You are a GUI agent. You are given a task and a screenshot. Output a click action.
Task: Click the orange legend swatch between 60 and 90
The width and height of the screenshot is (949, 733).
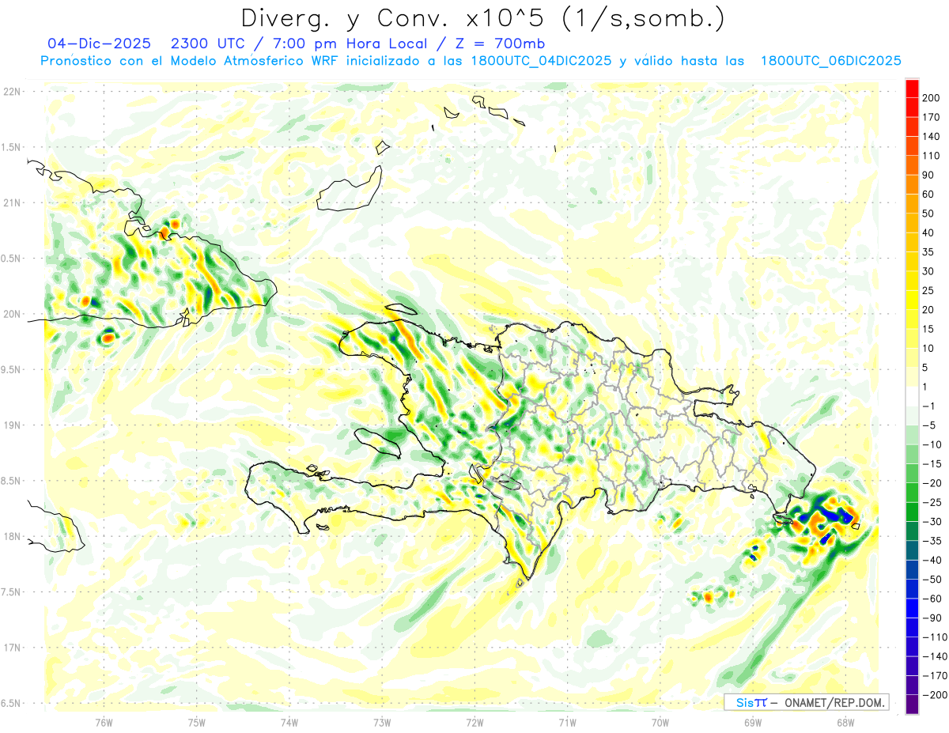tap(912, 185)
